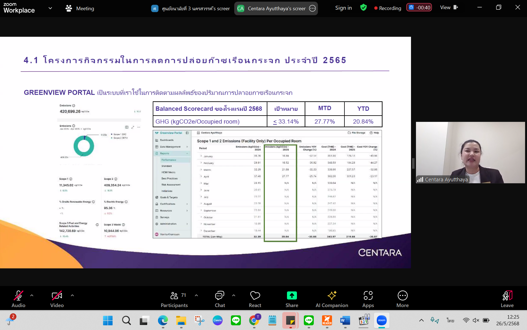
Task: Open clock and date 12:25 in tray
Action: 508,320
